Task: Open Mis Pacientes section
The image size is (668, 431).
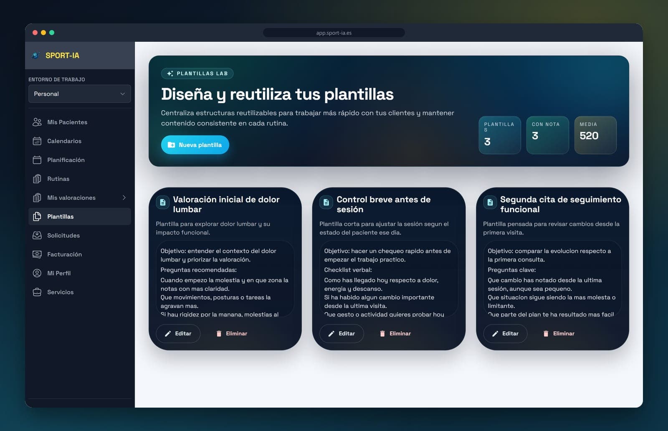Action: pos(80,122)
